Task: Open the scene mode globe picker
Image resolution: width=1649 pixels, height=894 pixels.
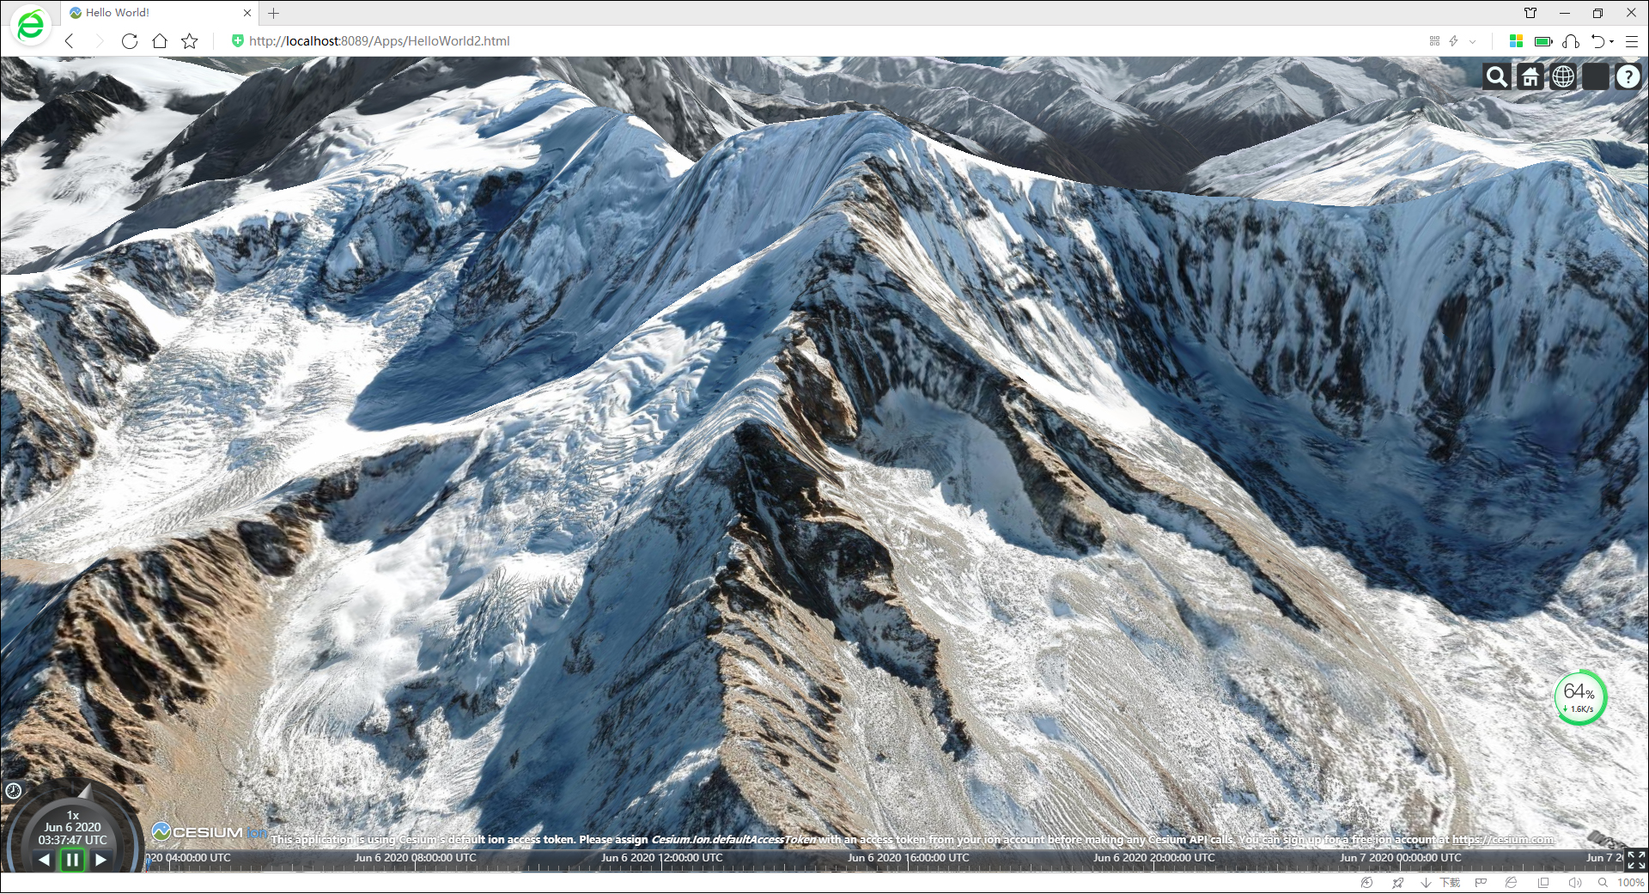Action: coord(1563,77)
